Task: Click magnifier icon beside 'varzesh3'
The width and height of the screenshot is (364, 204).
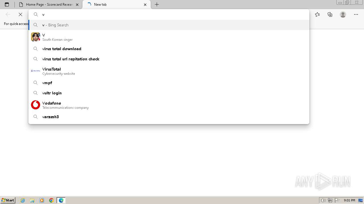Action: [x=36, y=117]
